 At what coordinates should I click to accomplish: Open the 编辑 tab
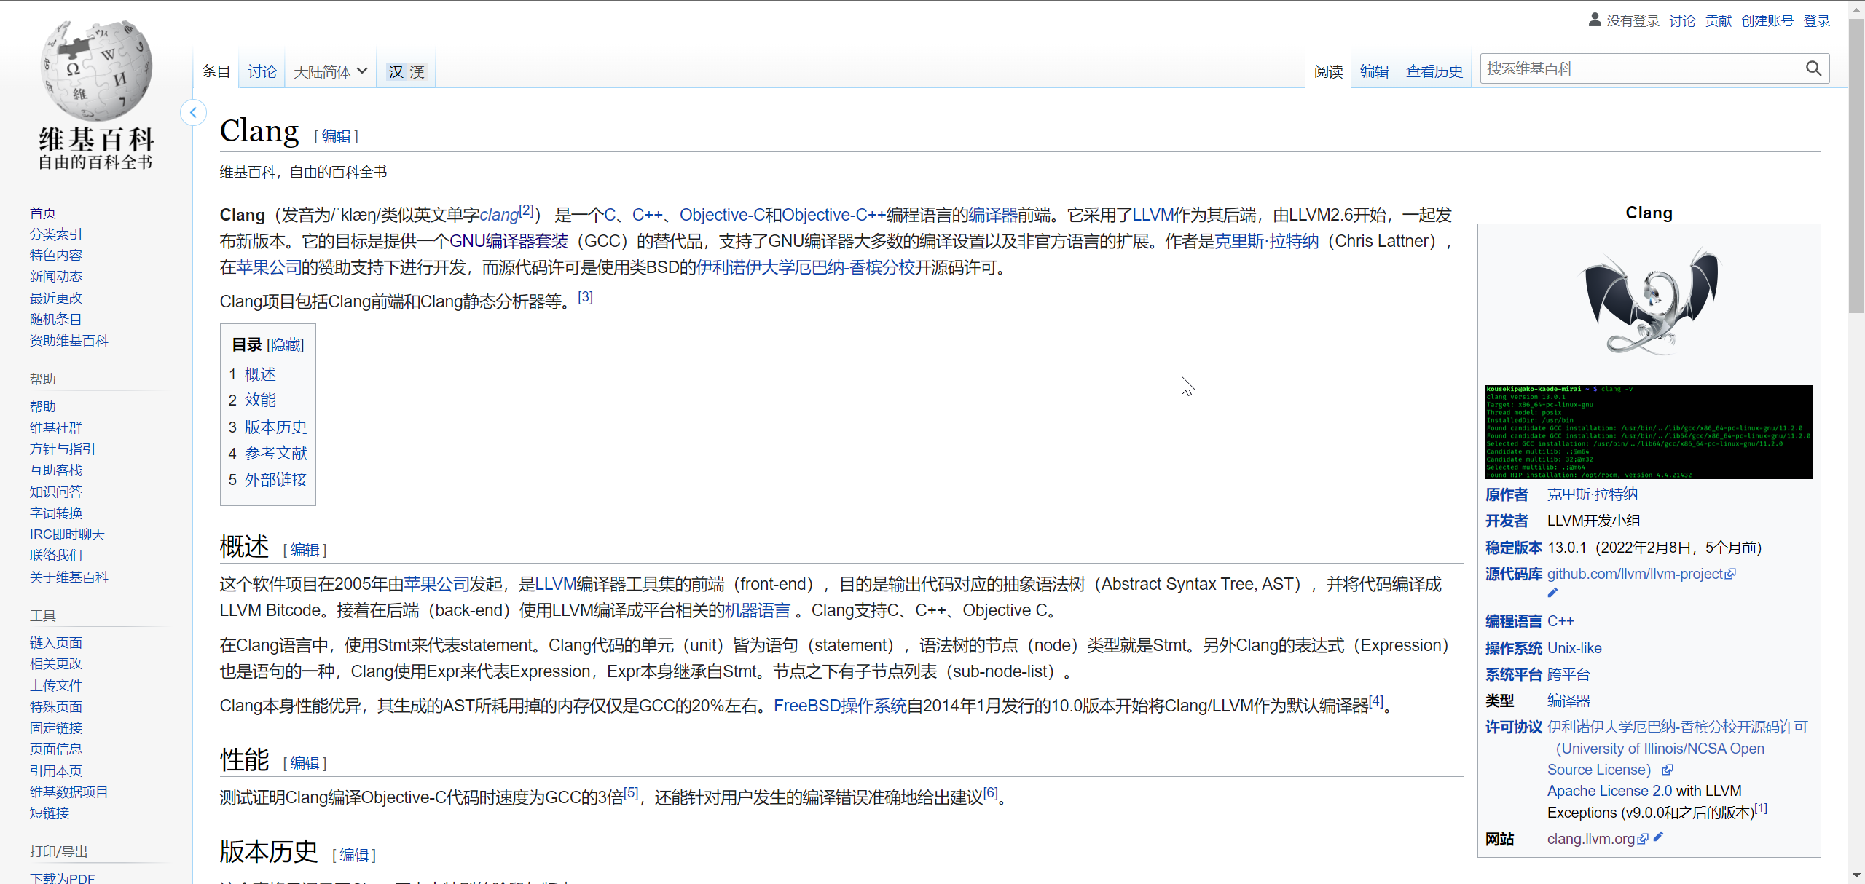pos(1374,71)
